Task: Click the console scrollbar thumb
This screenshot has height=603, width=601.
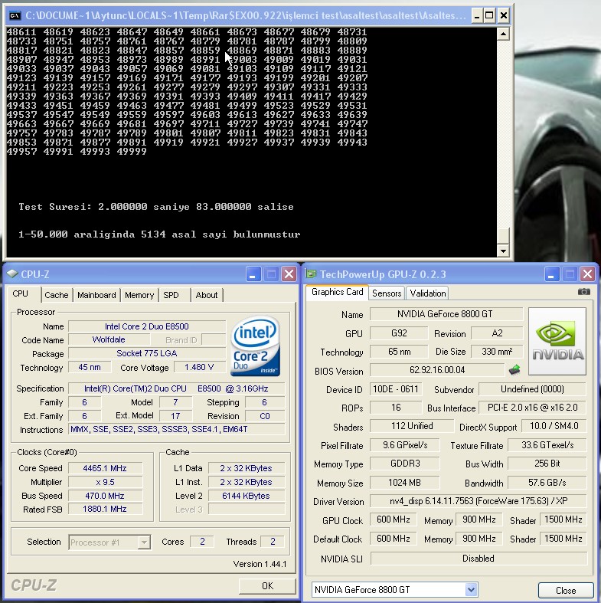Action: pos(503,236)
